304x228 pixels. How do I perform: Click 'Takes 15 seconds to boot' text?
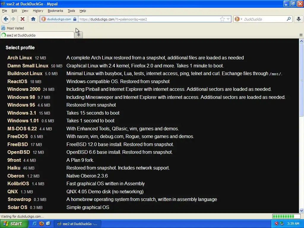pyautogui.click(x=93, y=113)
